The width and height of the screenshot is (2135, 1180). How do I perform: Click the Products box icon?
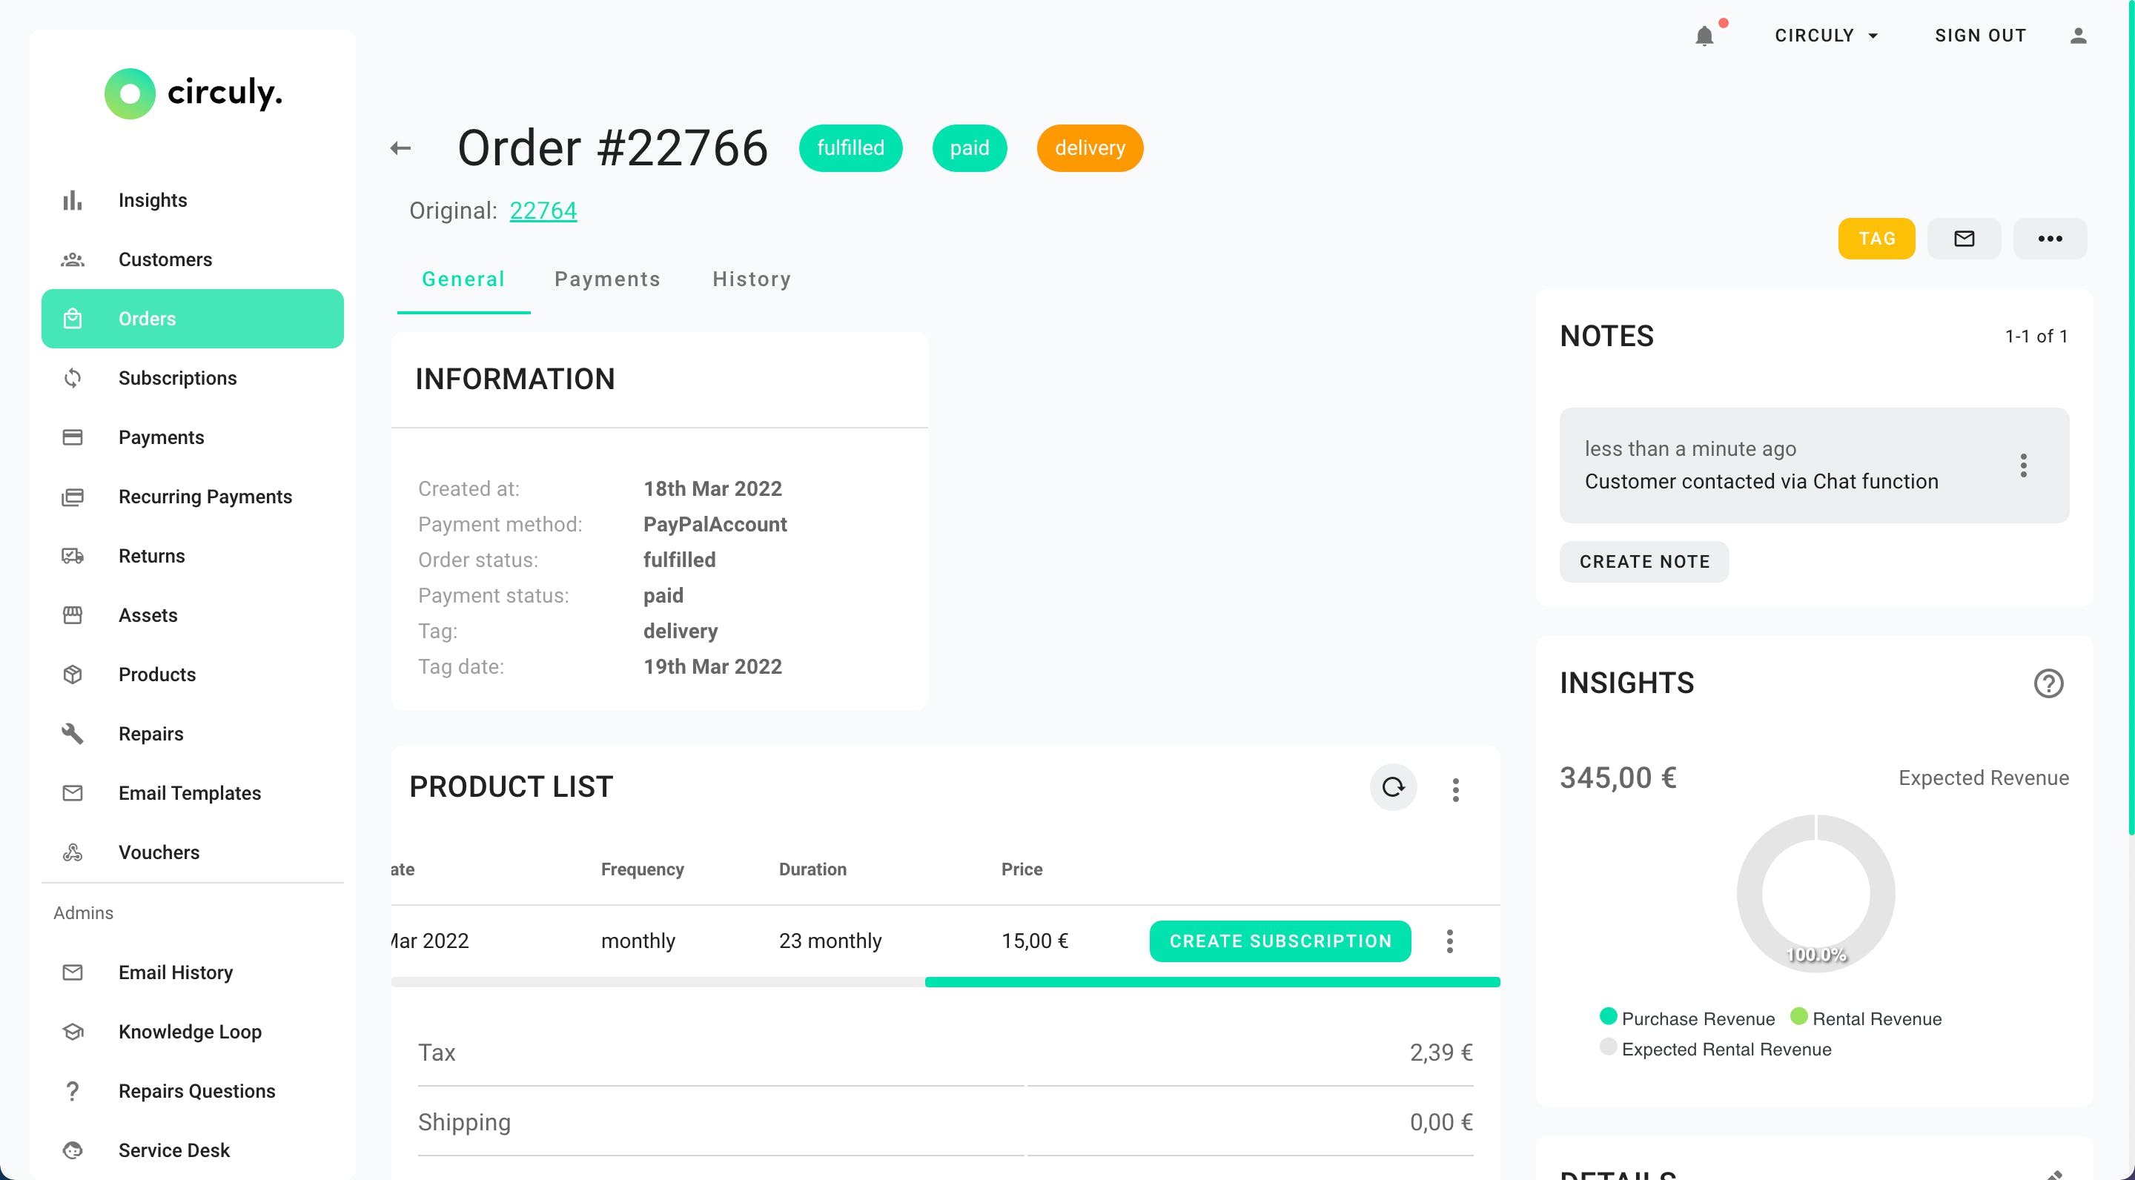[73, 674]
